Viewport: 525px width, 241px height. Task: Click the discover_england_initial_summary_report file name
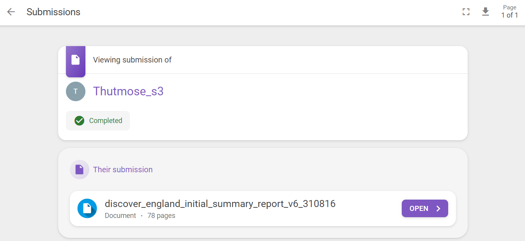220,204
